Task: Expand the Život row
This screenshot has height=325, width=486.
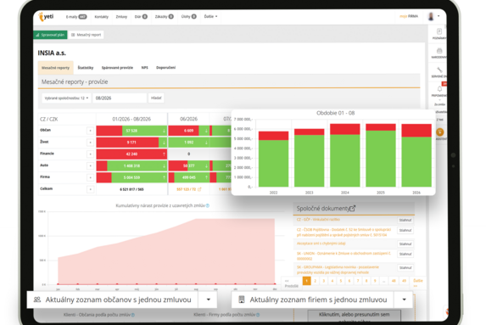Action: click(x=90, y=143)
